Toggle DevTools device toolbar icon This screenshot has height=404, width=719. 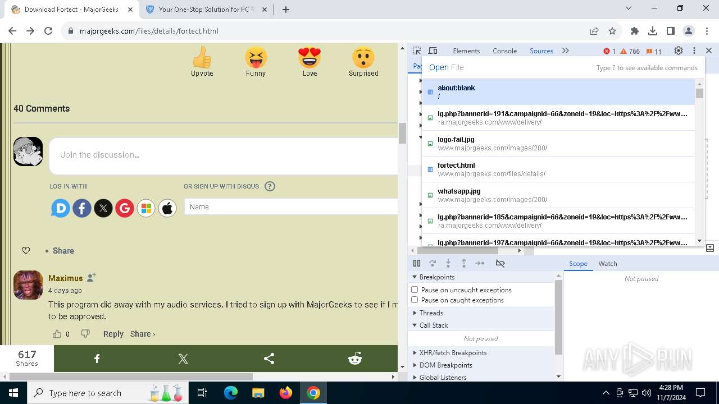(x=433, y=50)
